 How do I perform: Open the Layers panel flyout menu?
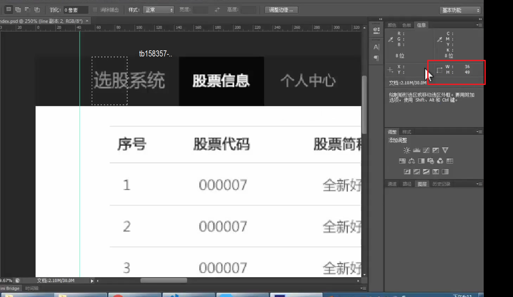(x=479, y=184)
